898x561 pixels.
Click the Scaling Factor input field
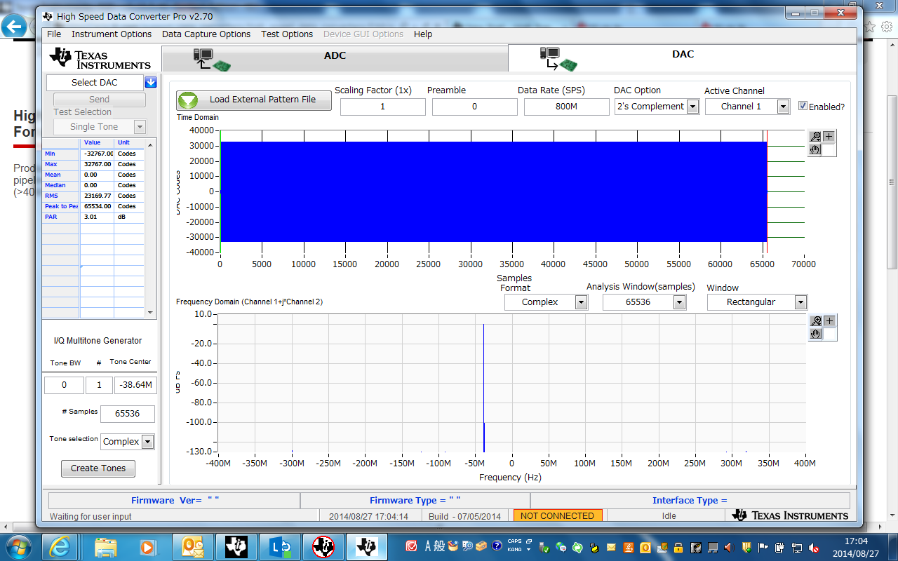pos(383,107)
